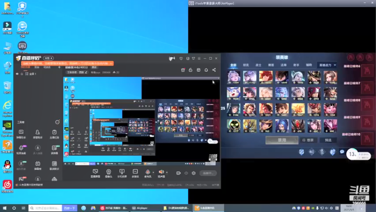This screenshot has height=212, width=376.
Task: Toggle the 麦克风 microphone
Action: [x=148, y=173]
